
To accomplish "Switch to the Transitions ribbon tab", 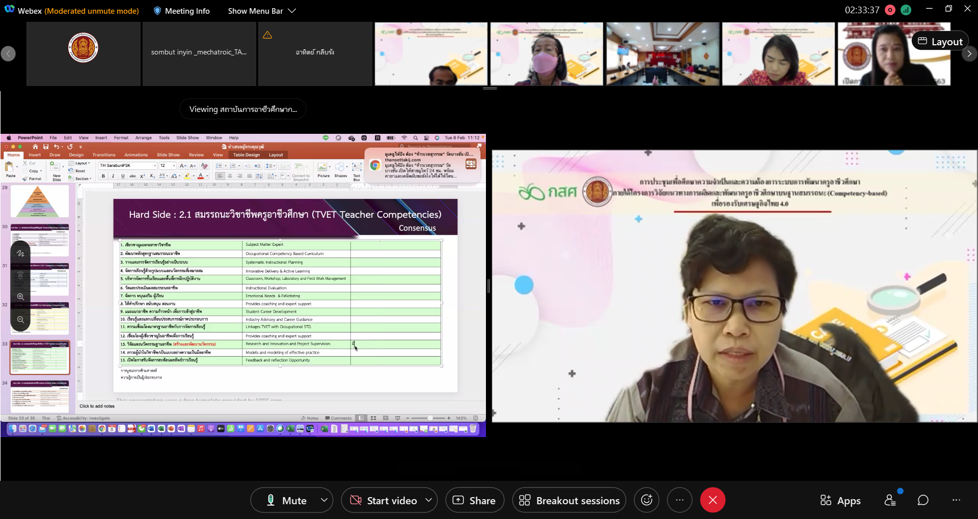I will click(104, 155).
